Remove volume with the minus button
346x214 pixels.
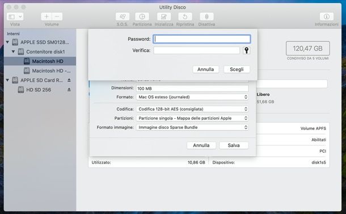[57, 16]
